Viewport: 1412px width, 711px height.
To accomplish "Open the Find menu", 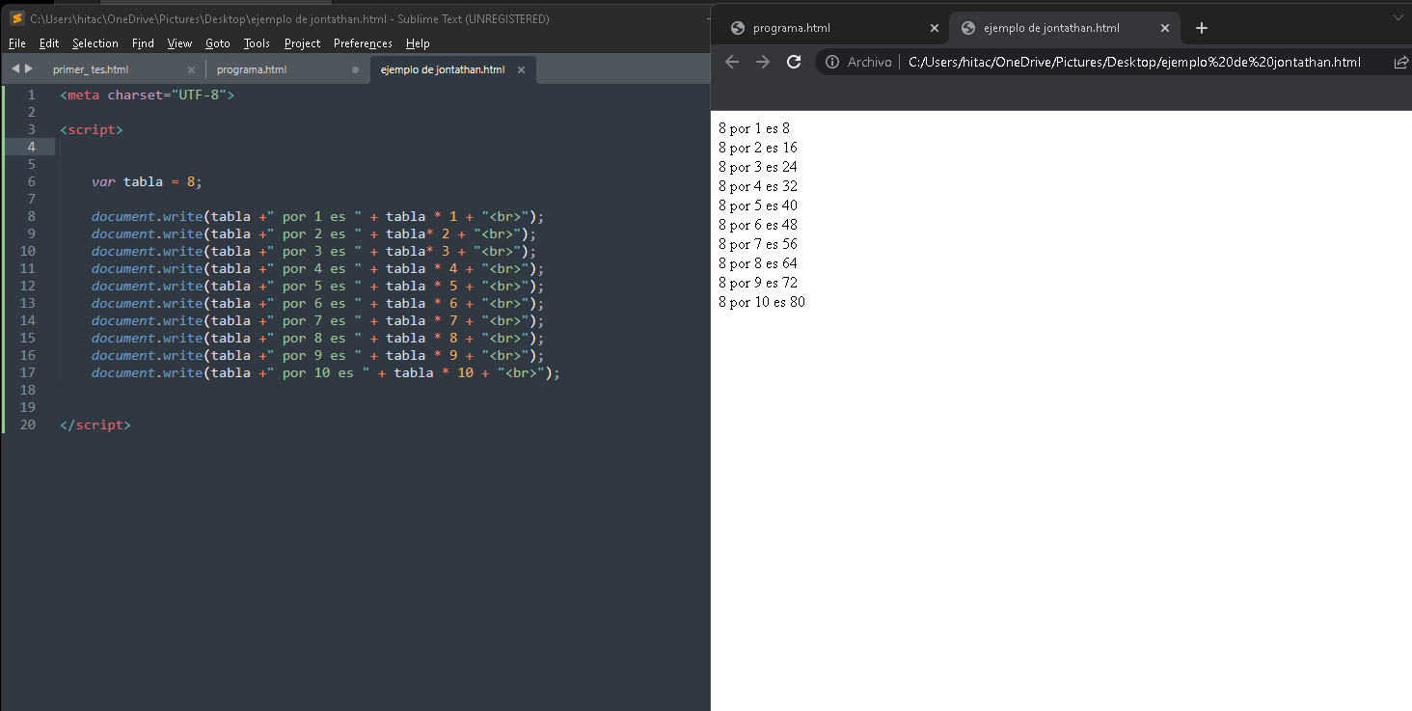I will coord(143,43).
